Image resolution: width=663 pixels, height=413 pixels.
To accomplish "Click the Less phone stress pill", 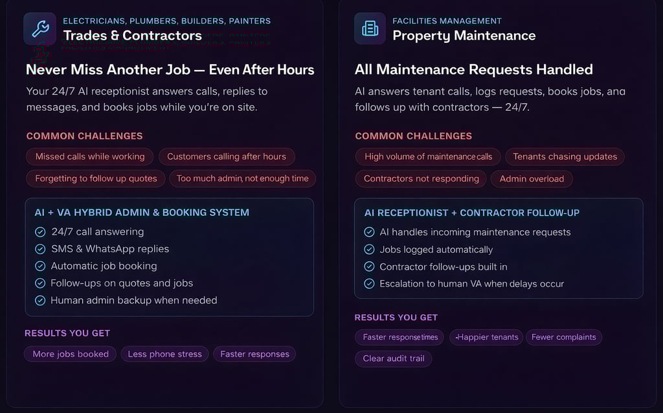I will click(x=165, y=354).
